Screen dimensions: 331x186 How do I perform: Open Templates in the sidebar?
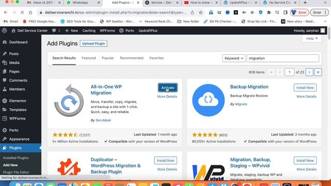[18, 110]
